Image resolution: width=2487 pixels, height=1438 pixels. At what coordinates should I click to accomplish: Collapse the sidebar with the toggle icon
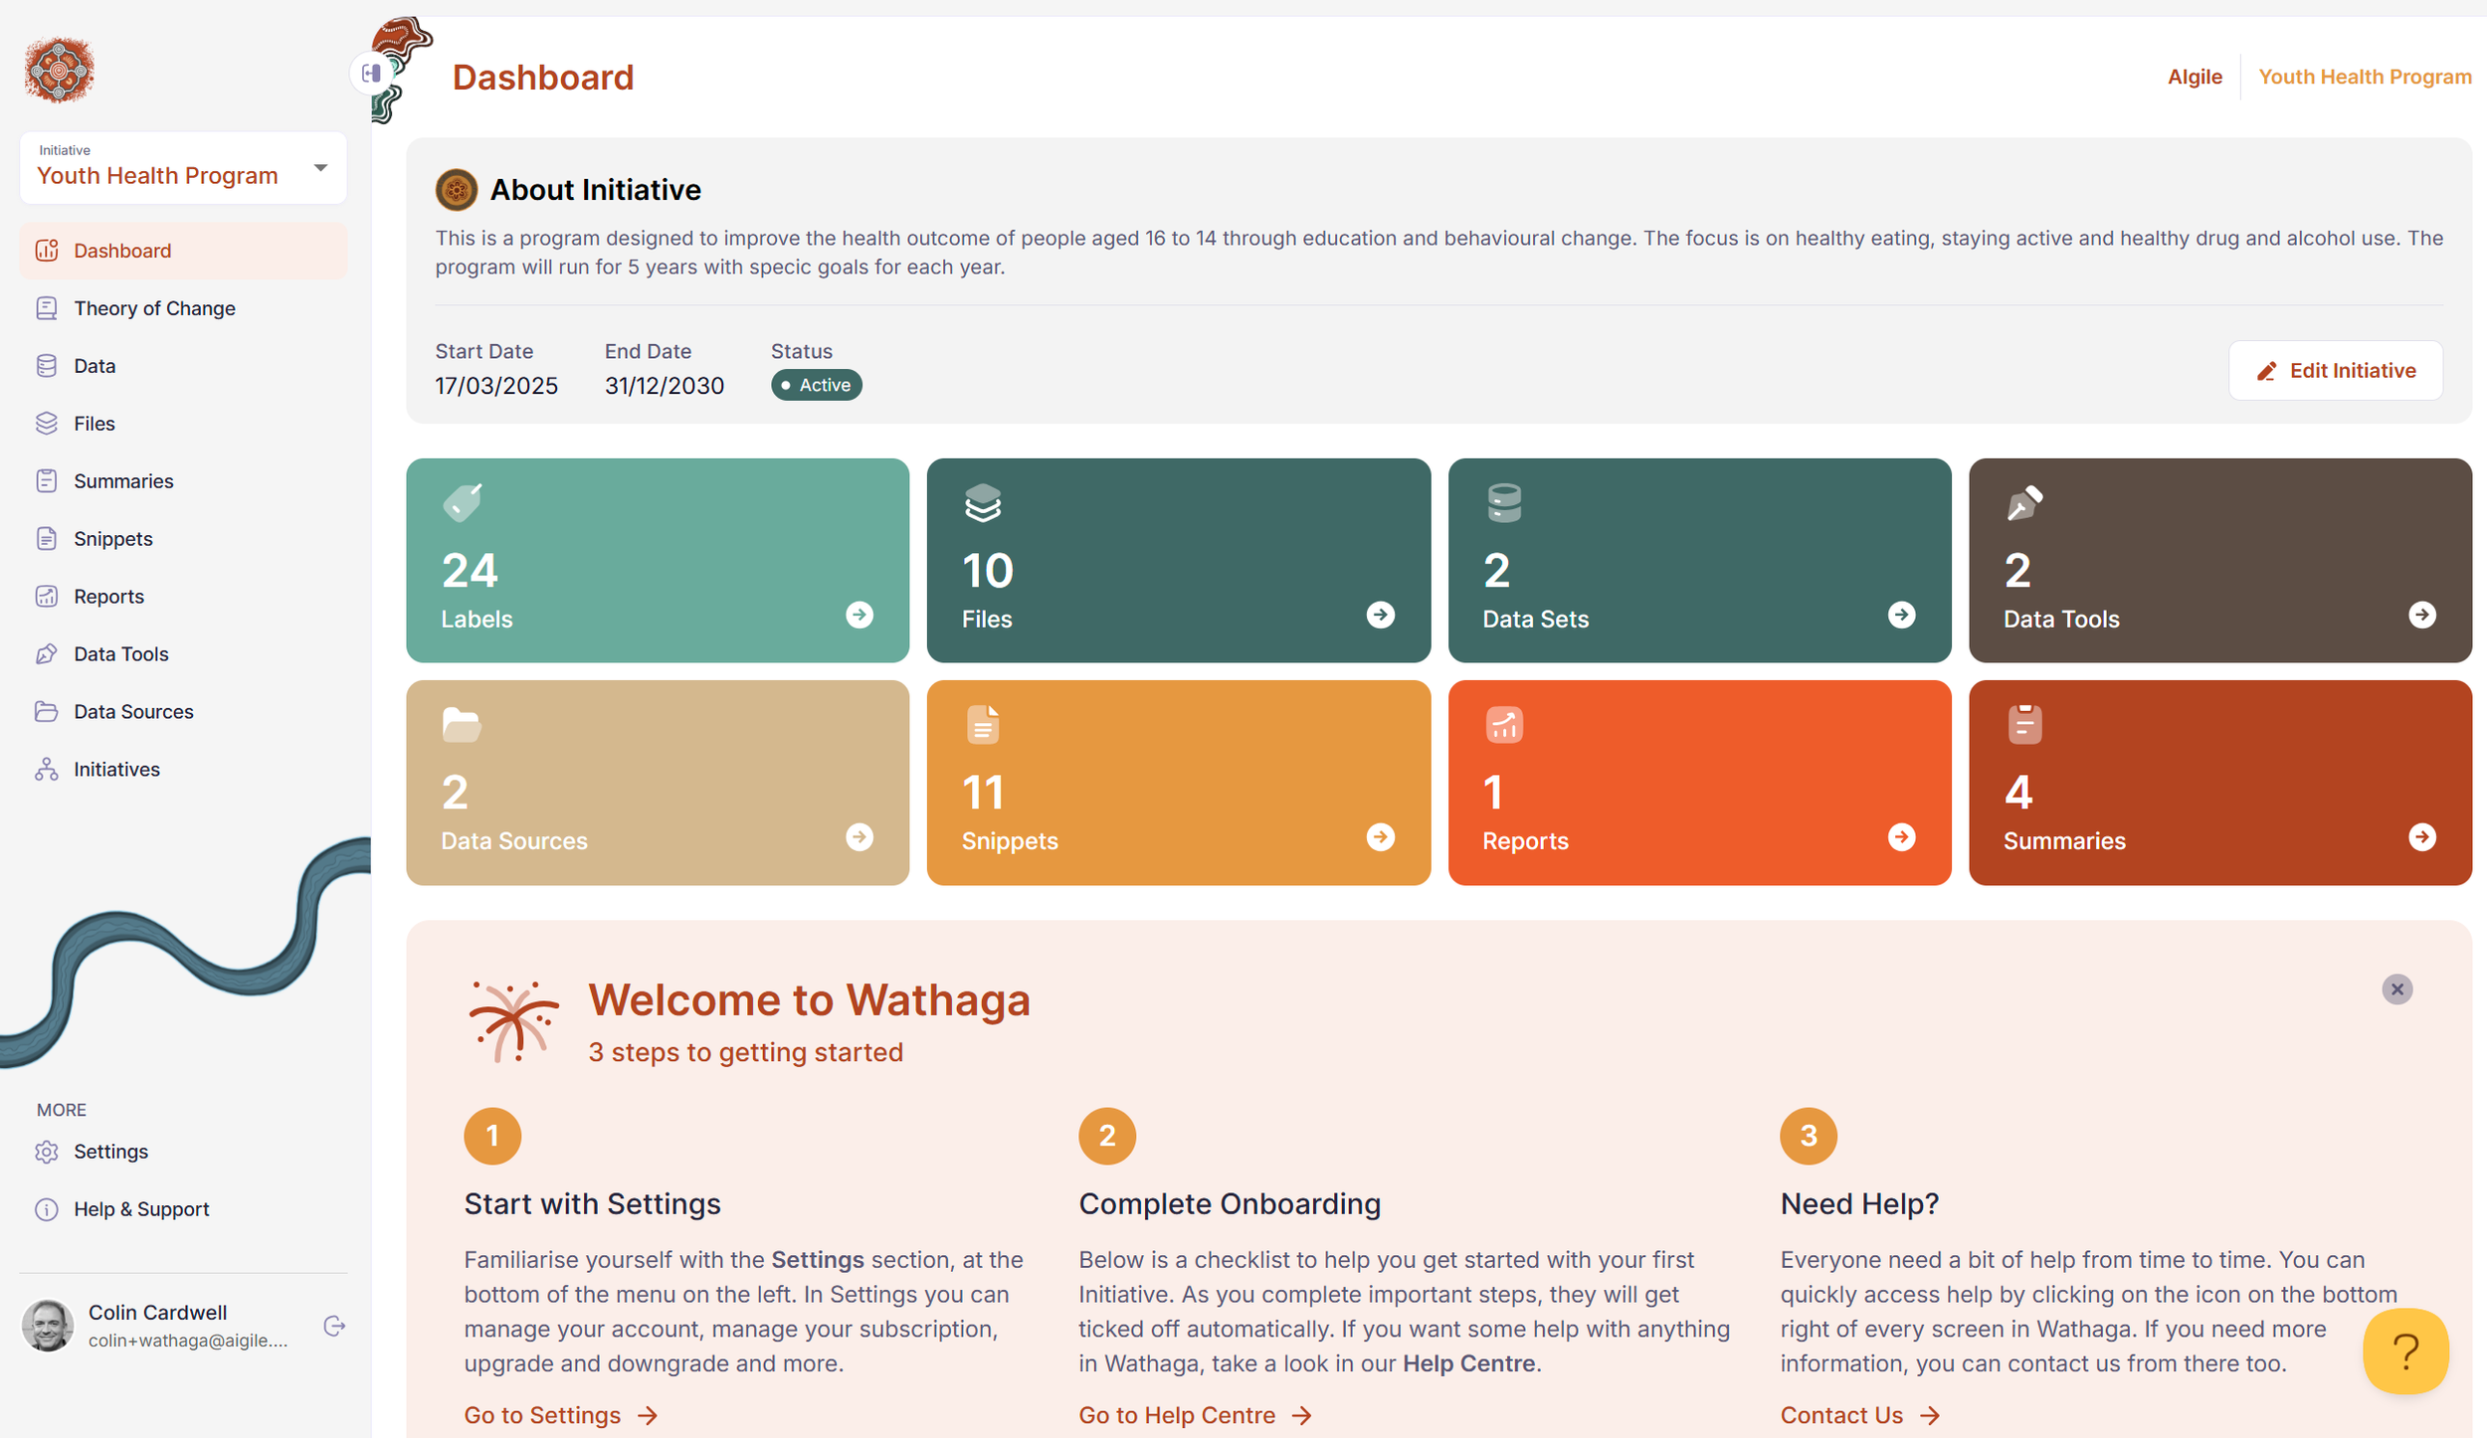tap(372, 73)
